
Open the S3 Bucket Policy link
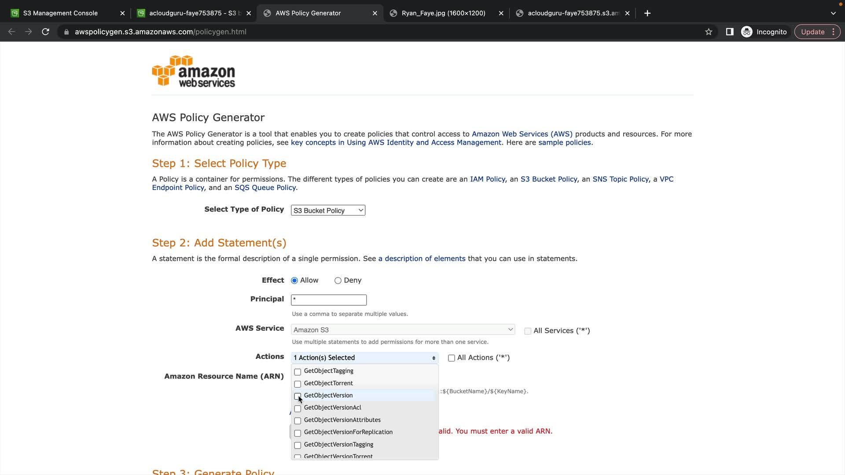click(548, 179)
